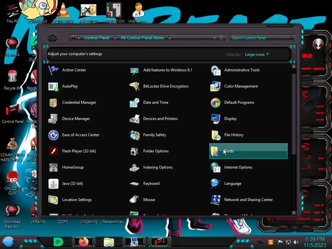Viewport: 332px width, 249px height.
Task: Click the Start orb button
Action: click(8, 242)
